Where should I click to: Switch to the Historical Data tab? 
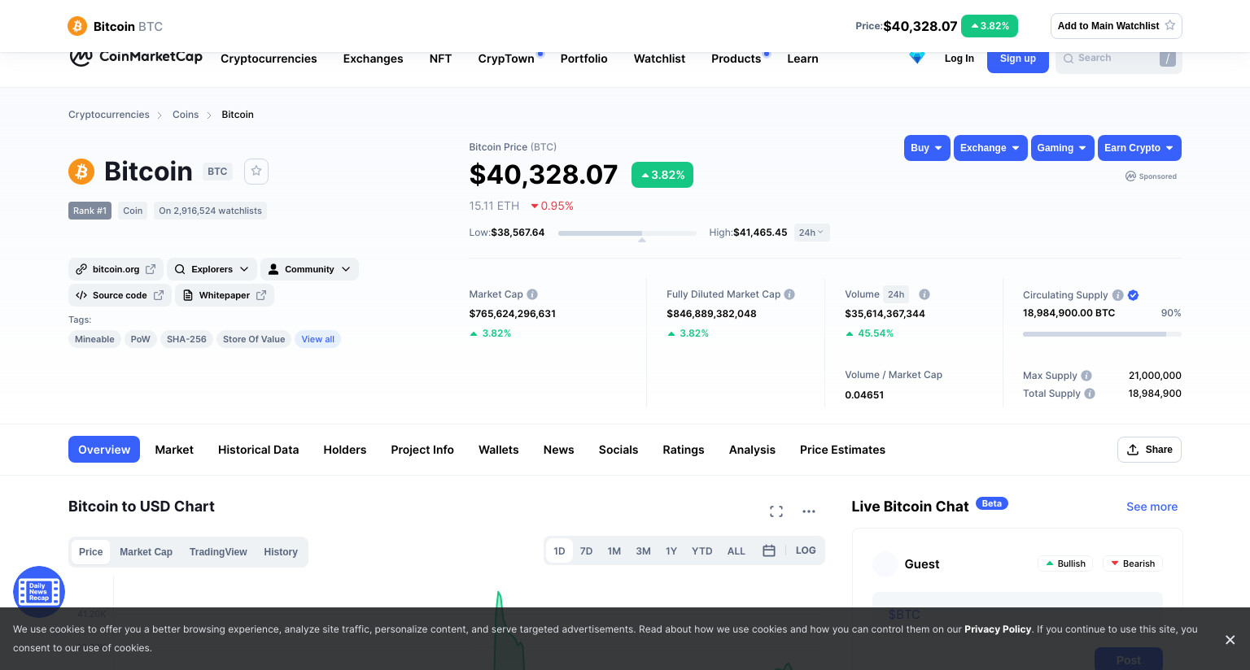coord(259,450)
